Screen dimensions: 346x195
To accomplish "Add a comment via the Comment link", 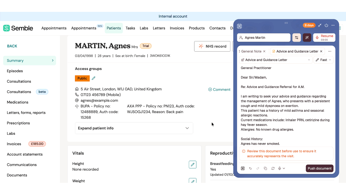I will point(219,89).
